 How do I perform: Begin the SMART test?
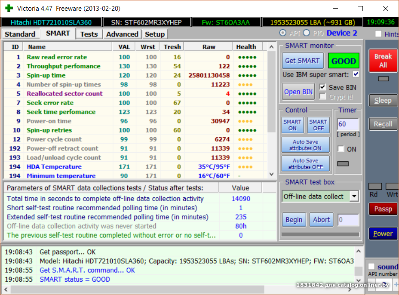294,220
